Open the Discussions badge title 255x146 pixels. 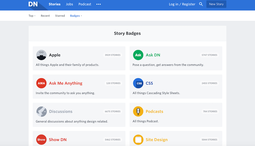[61, 111]
